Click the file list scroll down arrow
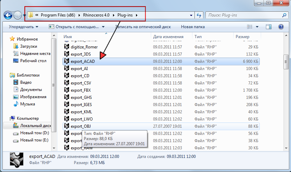 pyautogui.click(x=286, y=148)
